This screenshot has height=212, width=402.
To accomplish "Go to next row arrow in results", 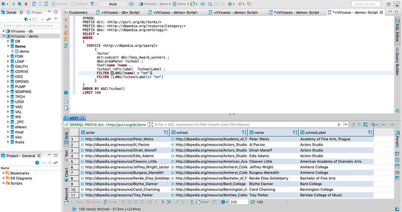I will click(163, 202).
